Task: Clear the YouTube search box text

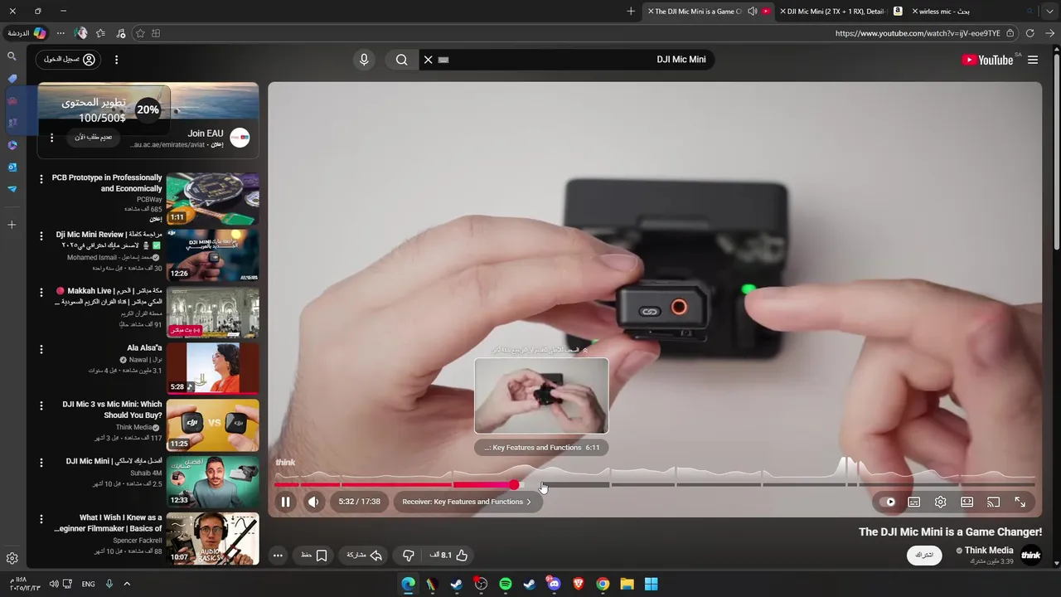Action: 428,60
